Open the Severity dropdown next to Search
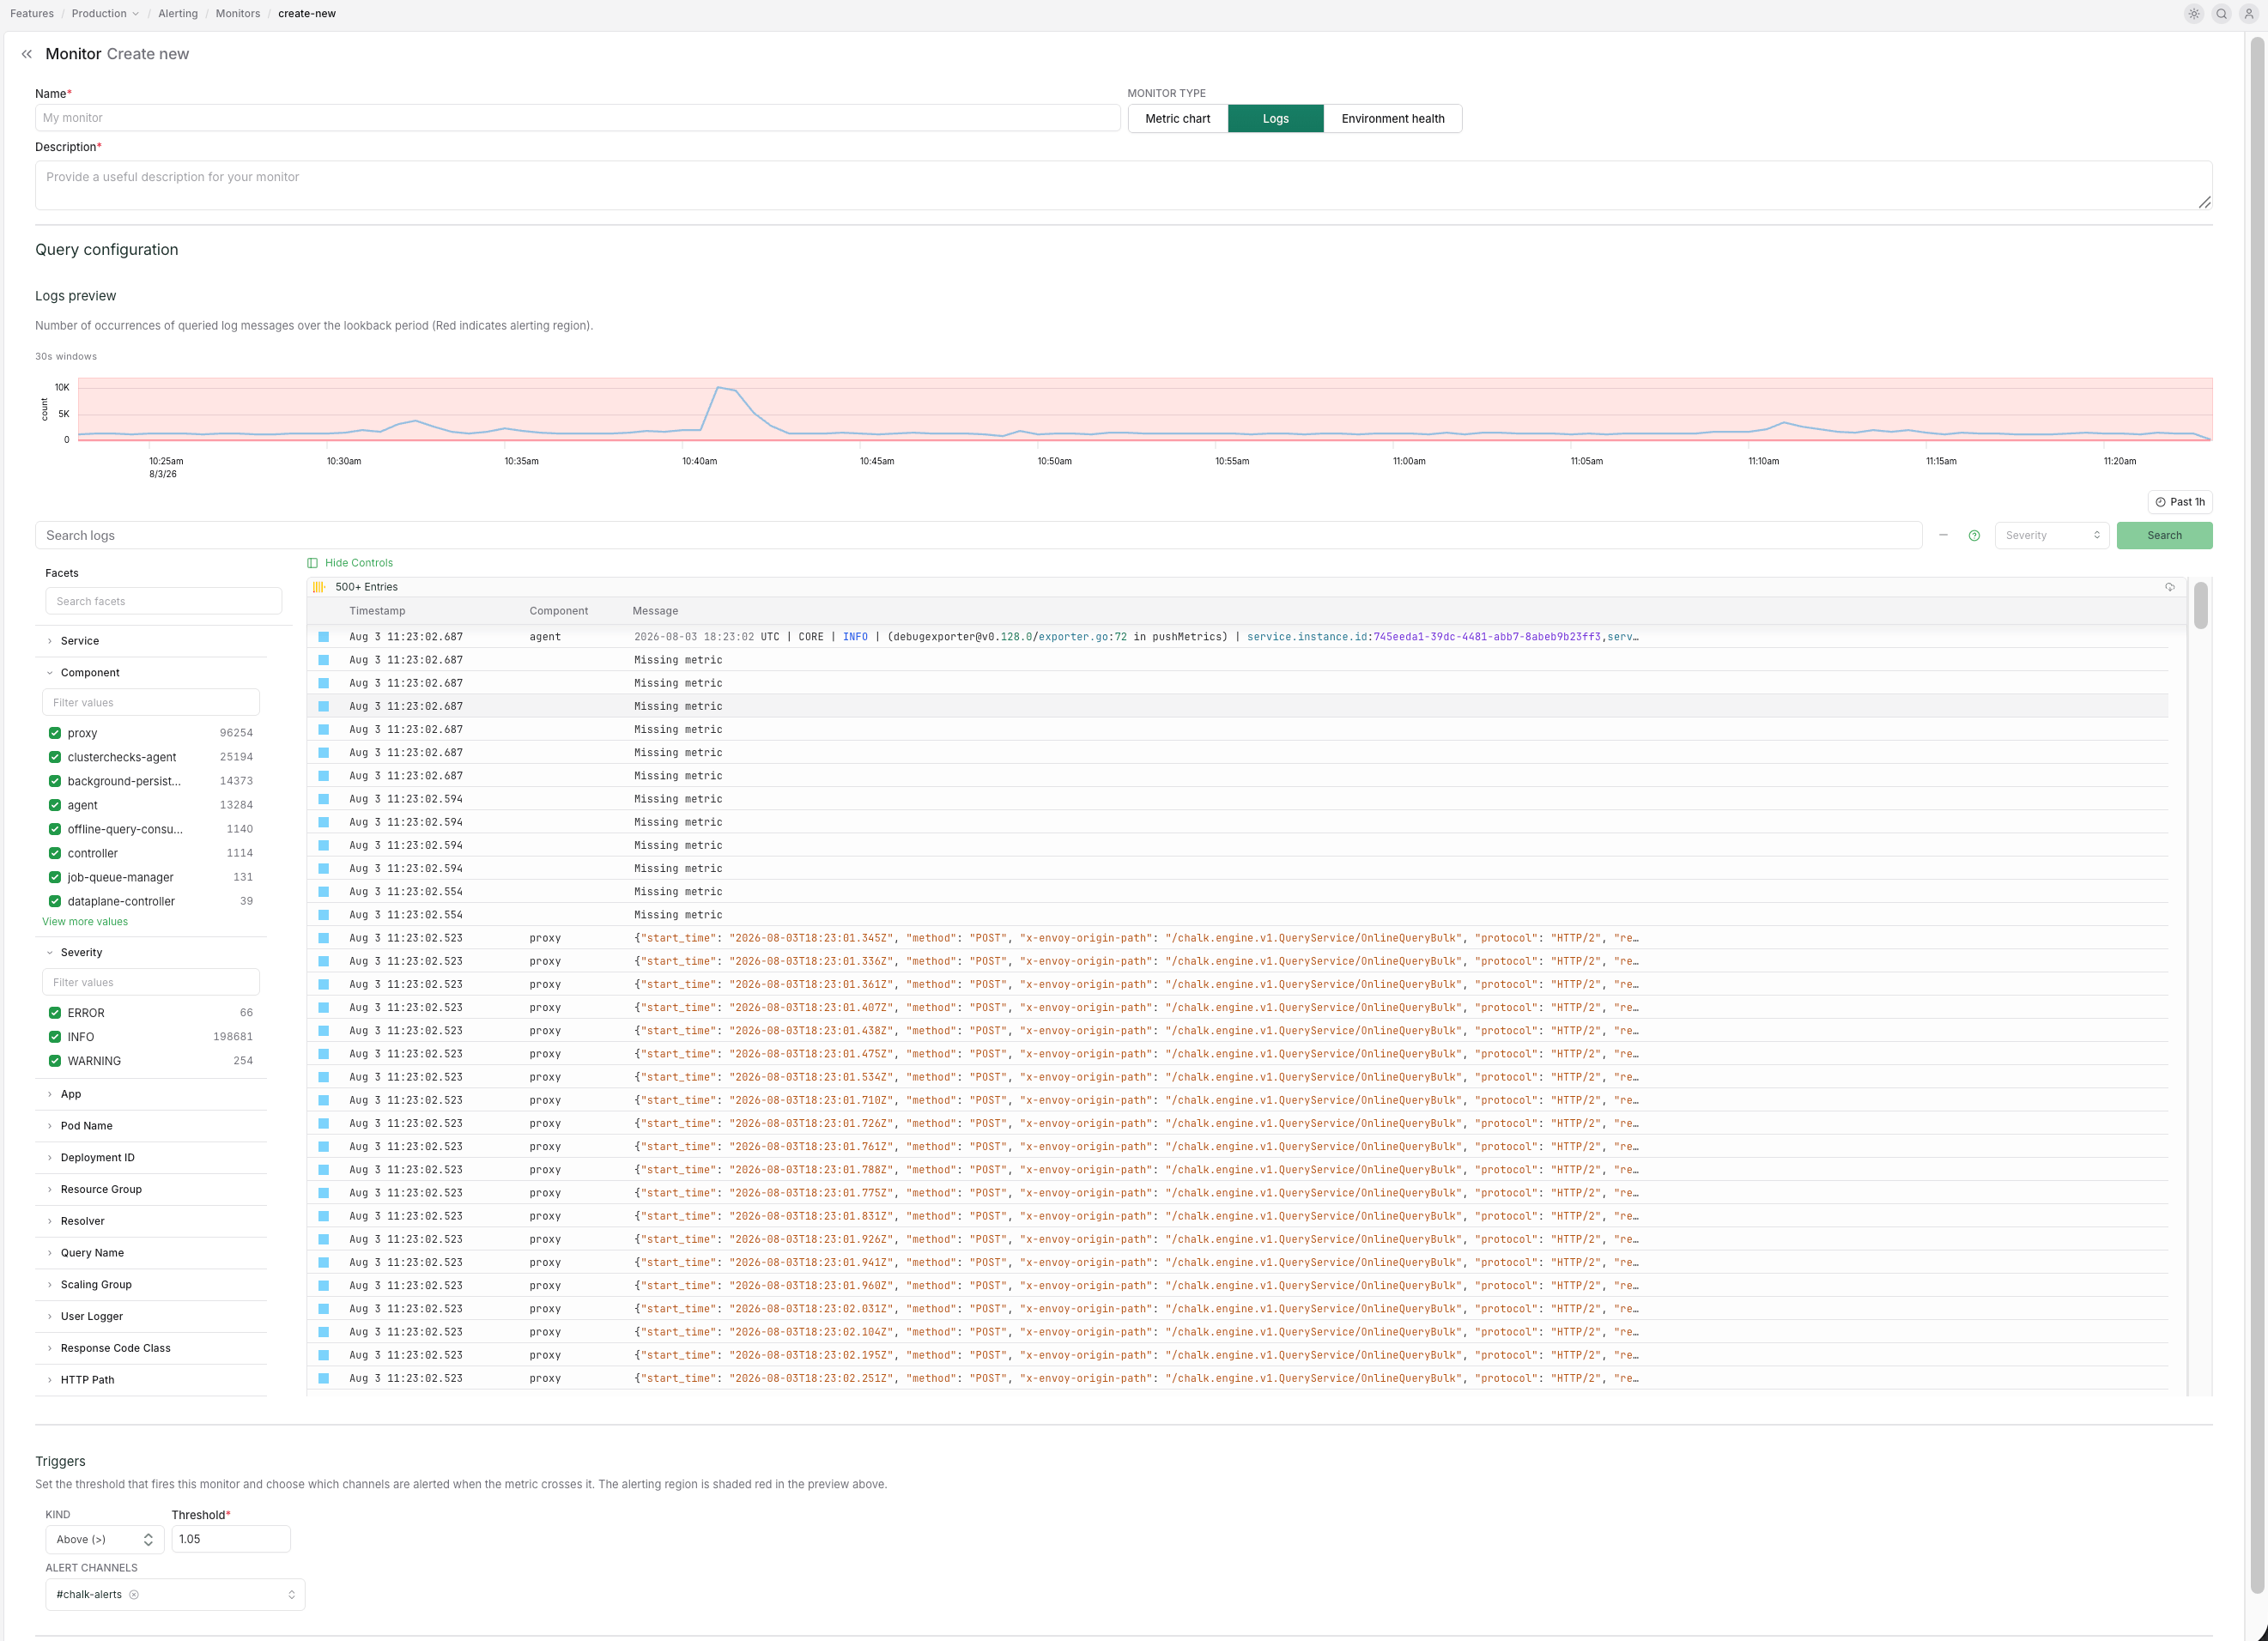This screenshot has height=1641, width=2268. tap(2051, 536)
